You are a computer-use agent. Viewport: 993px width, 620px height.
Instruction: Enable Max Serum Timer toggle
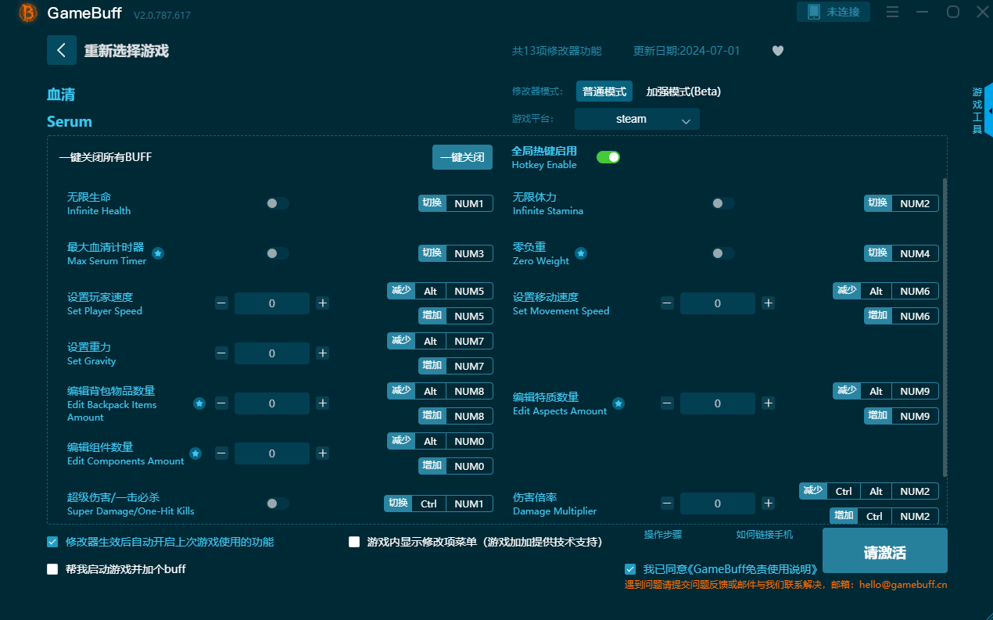click(x=277, y=253)
